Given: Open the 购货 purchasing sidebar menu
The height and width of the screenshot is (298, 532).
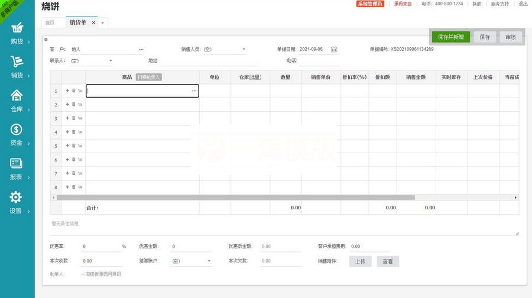Looking at the screenshot, I should pos(17,34).
